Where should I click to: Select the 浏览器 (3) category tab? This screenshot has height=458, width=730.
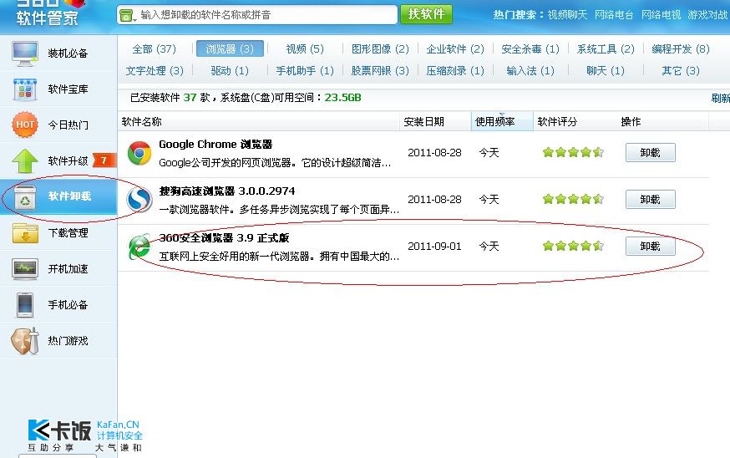(230, 48)
